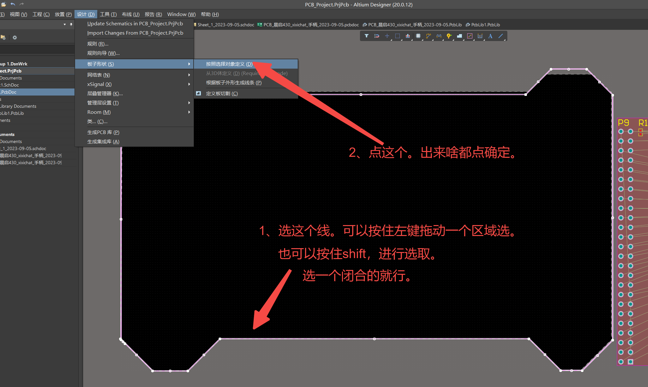648x387 pixels.
Task: Switch to the PcbLib1.PcbLib tab
Action: pyautogui.click(x=485, y=25)
